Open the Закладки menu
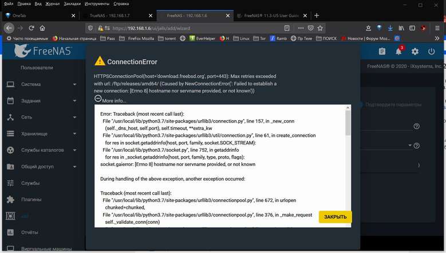Image resolution: width=446 pixels, height=253 pixels. point(72,3)
